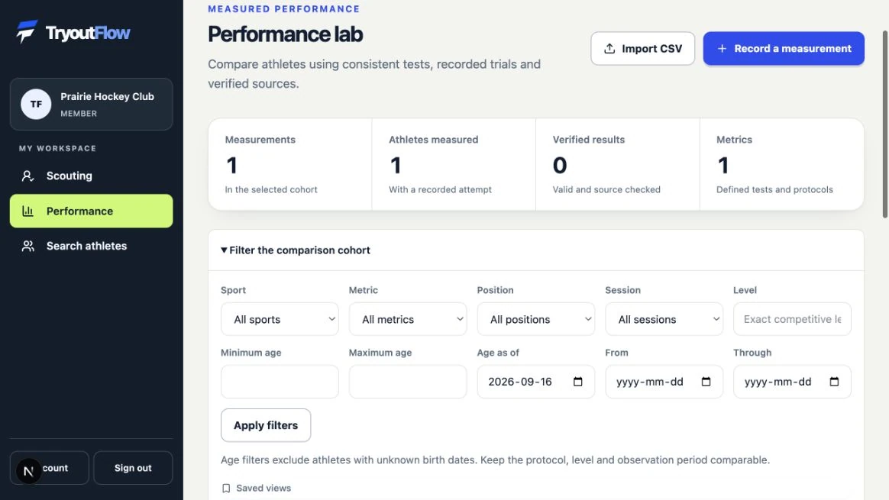Viewport: 889px width, 500px height.
Task: Click the page vertical scrollbar
Action: tap(885, 124)
